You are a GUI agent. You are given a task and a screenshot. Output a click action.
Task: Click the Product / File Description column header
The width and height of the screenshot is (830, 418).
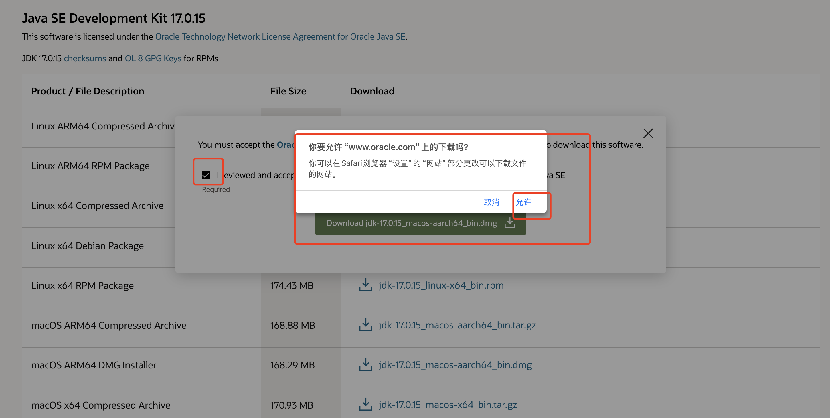(x=88, y=91)
